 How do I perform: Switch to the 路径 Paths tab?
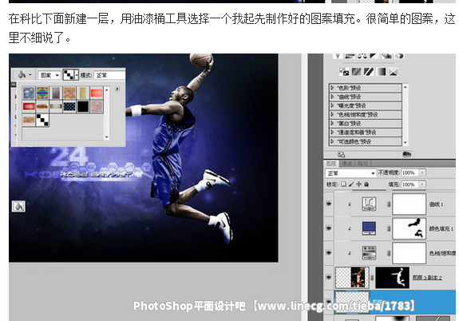[362, 164]
